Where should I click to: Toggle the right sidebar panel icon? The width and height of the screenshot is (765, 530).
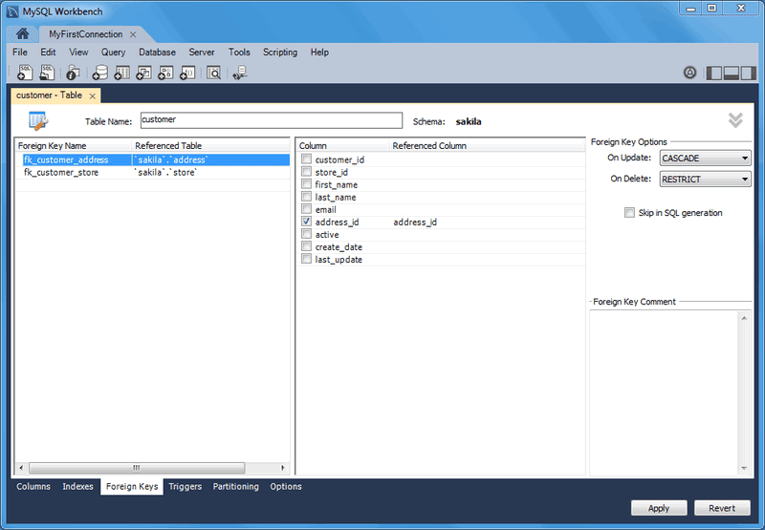748,74
